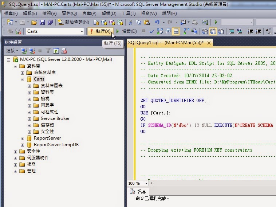This screenshot has width=276, height=207.
Task: Select Results to File option
Action: click(x=221, y=32)
